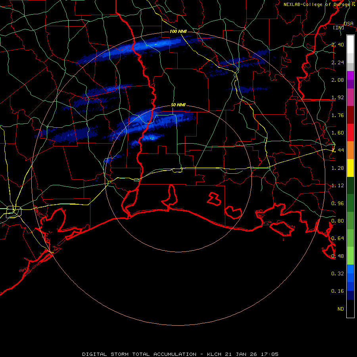Click the [IN] units label
357x357 pixels.
tap(339, 27)
